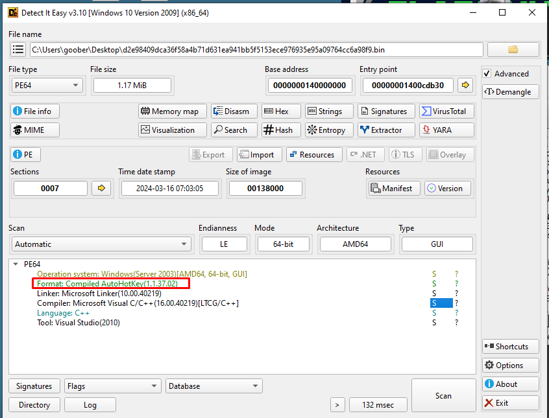
Task: Open Signatures tool in toolbar row
Action: coord(386,111)
